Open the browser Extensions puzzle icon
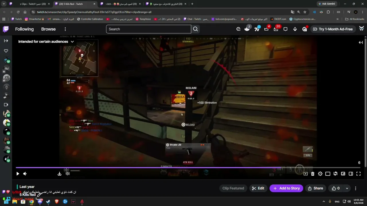This screenshot has height=206, width=367. coord(328,12)
